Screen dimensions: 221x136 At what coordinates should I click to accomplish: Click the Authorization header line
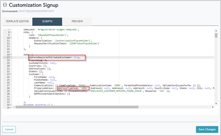[x=63, y=41]
